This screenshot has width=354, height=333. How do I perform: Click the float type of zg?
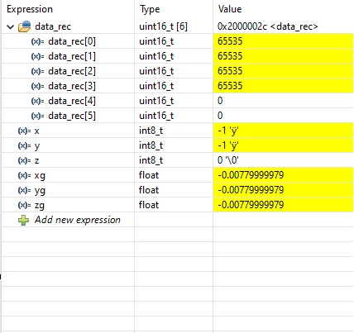[x=149, y=205]
